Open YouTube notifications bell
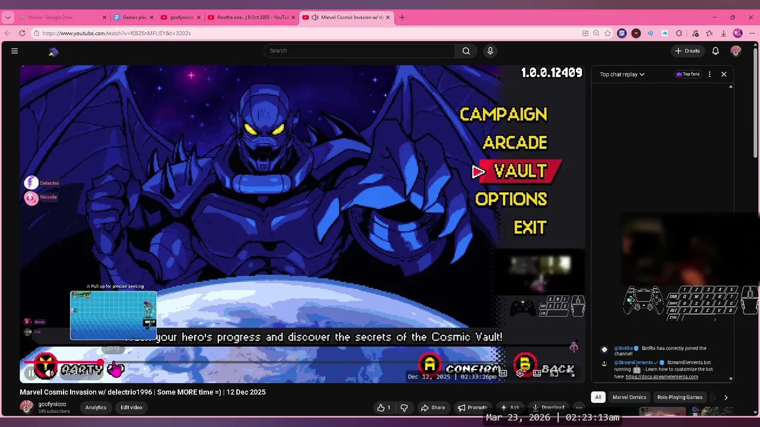Image resolution: width=760 pixels, height=427 pixels. [715, 51]
